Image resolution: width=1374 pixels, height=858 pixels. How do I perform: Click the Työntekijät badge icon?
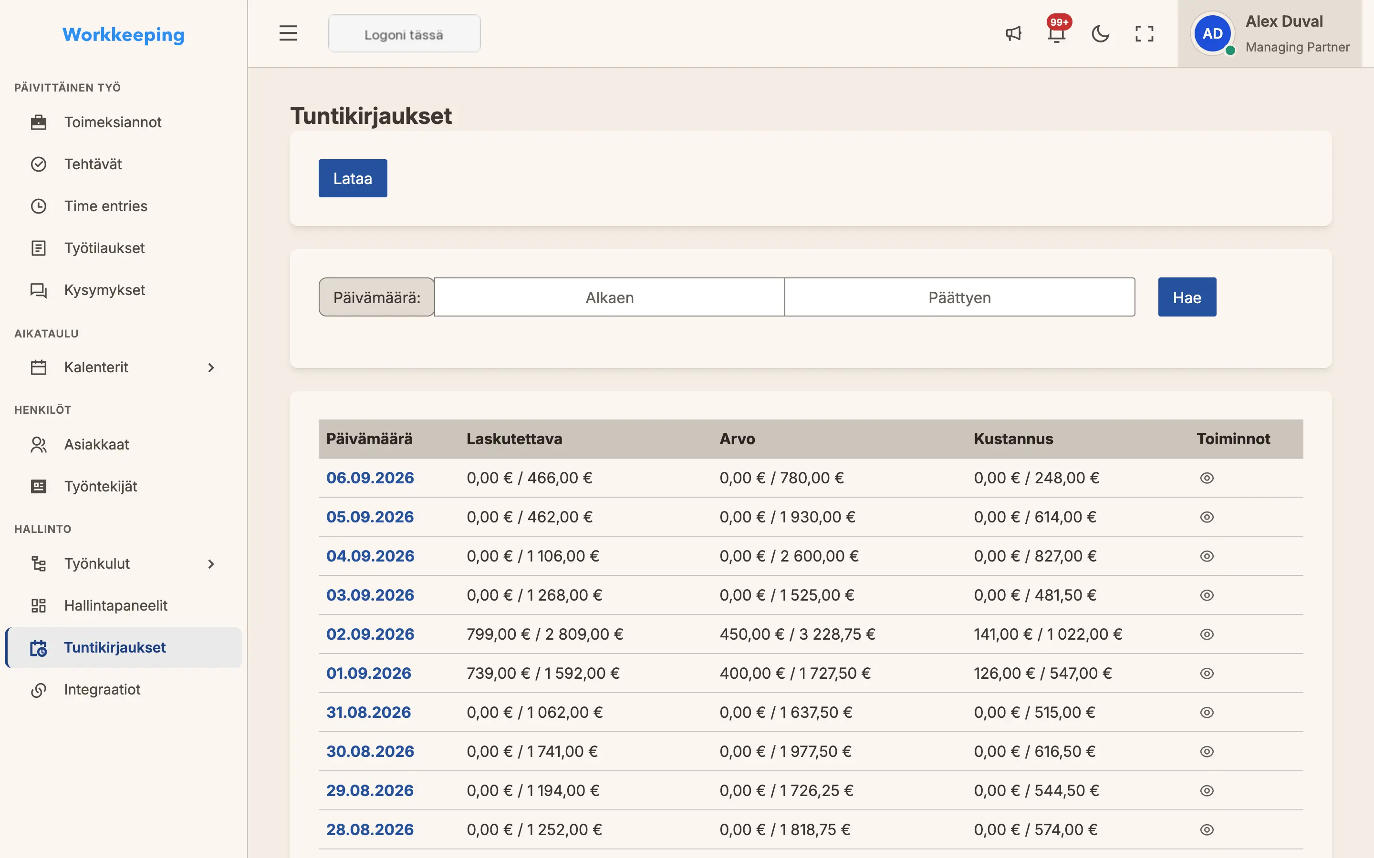(x=39, y=486)
